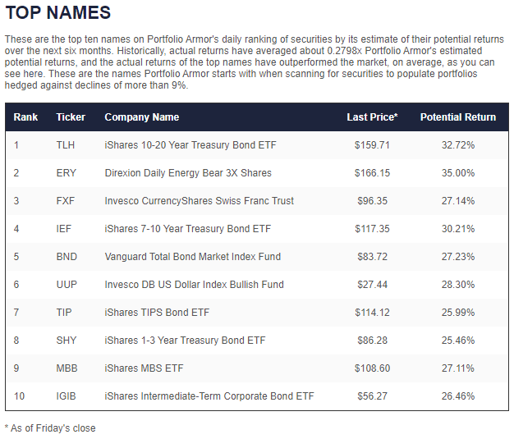The height and width of the screenshot is (439, 514).
Task: Select Invesco DB US Dollar Index Bullish Fund
Action: [194, 285]
